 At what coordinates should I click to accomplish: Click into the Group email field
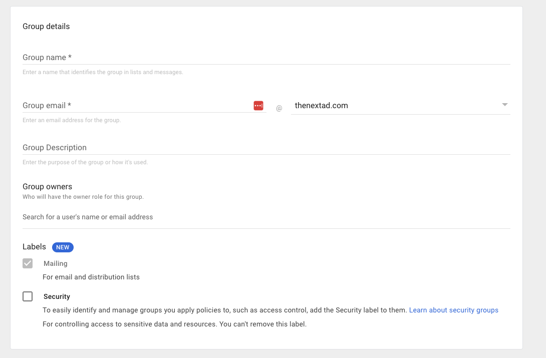[x=135, y=106]
